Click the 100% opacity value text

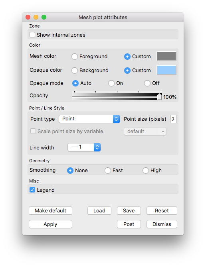click(x=170, y=97)
